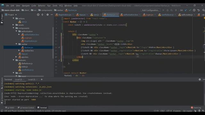205x115 pixels.
Task: Click Git: master branch in status bar
Action: [x=187, y=111]
